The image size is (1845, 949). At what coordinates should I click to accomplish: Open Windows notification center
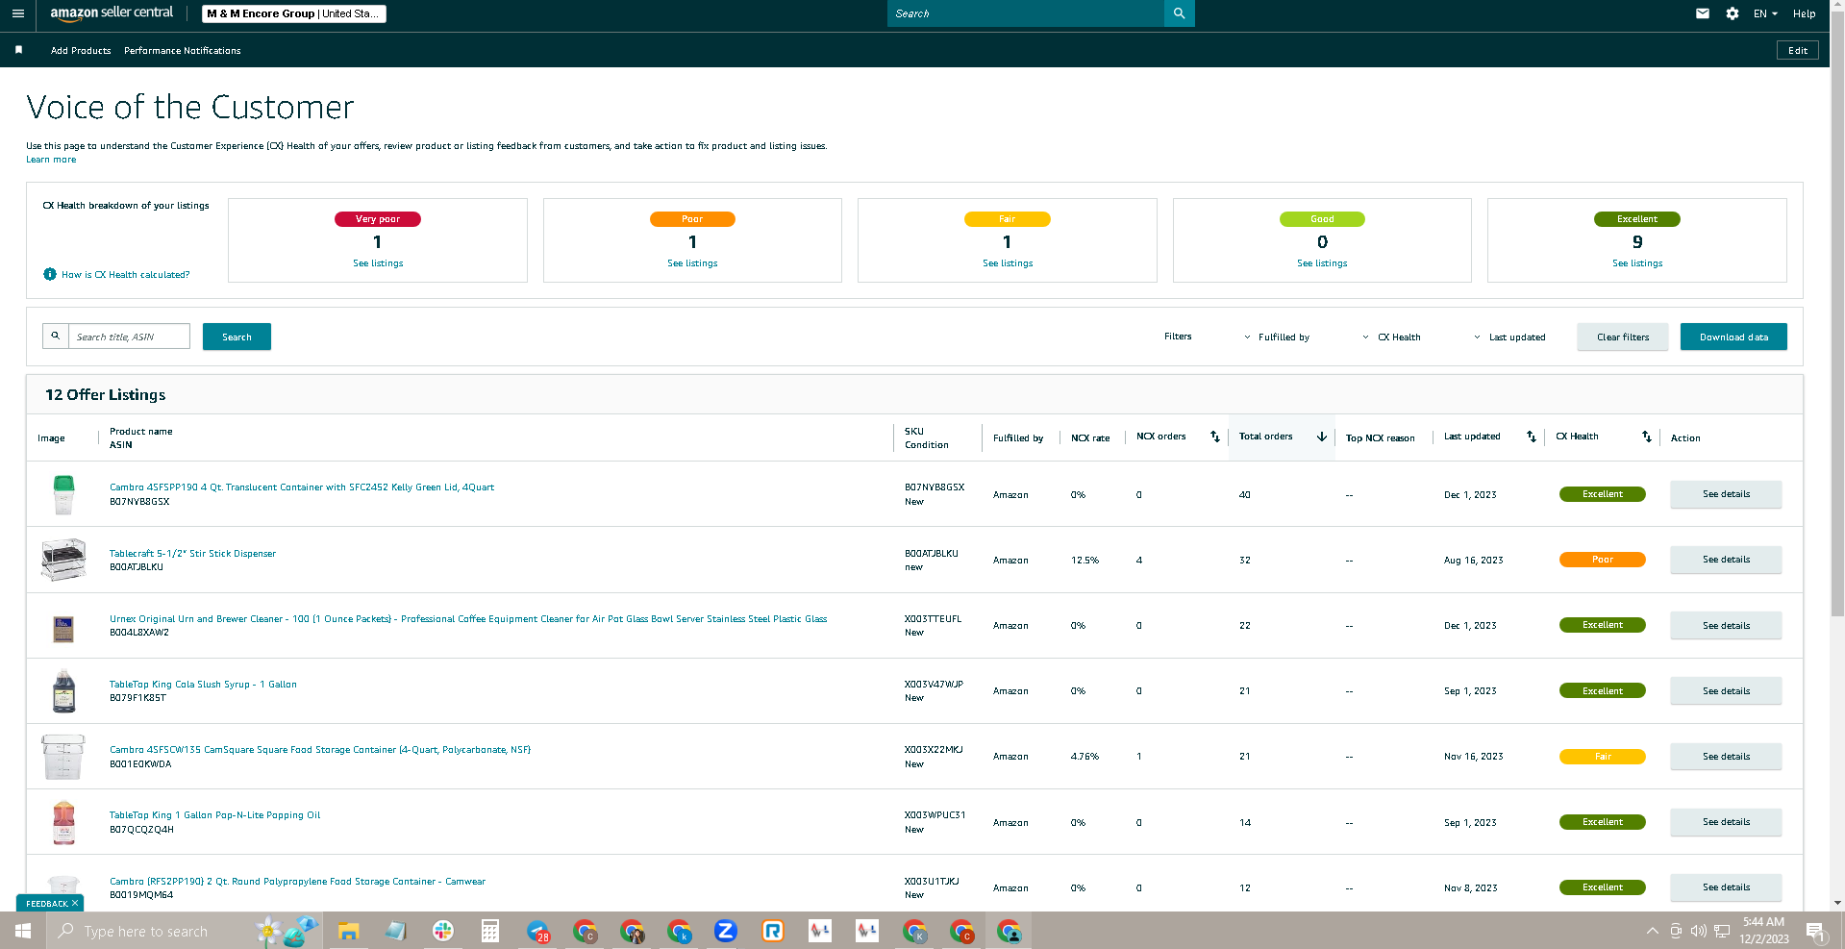(x=1816, y=931)
